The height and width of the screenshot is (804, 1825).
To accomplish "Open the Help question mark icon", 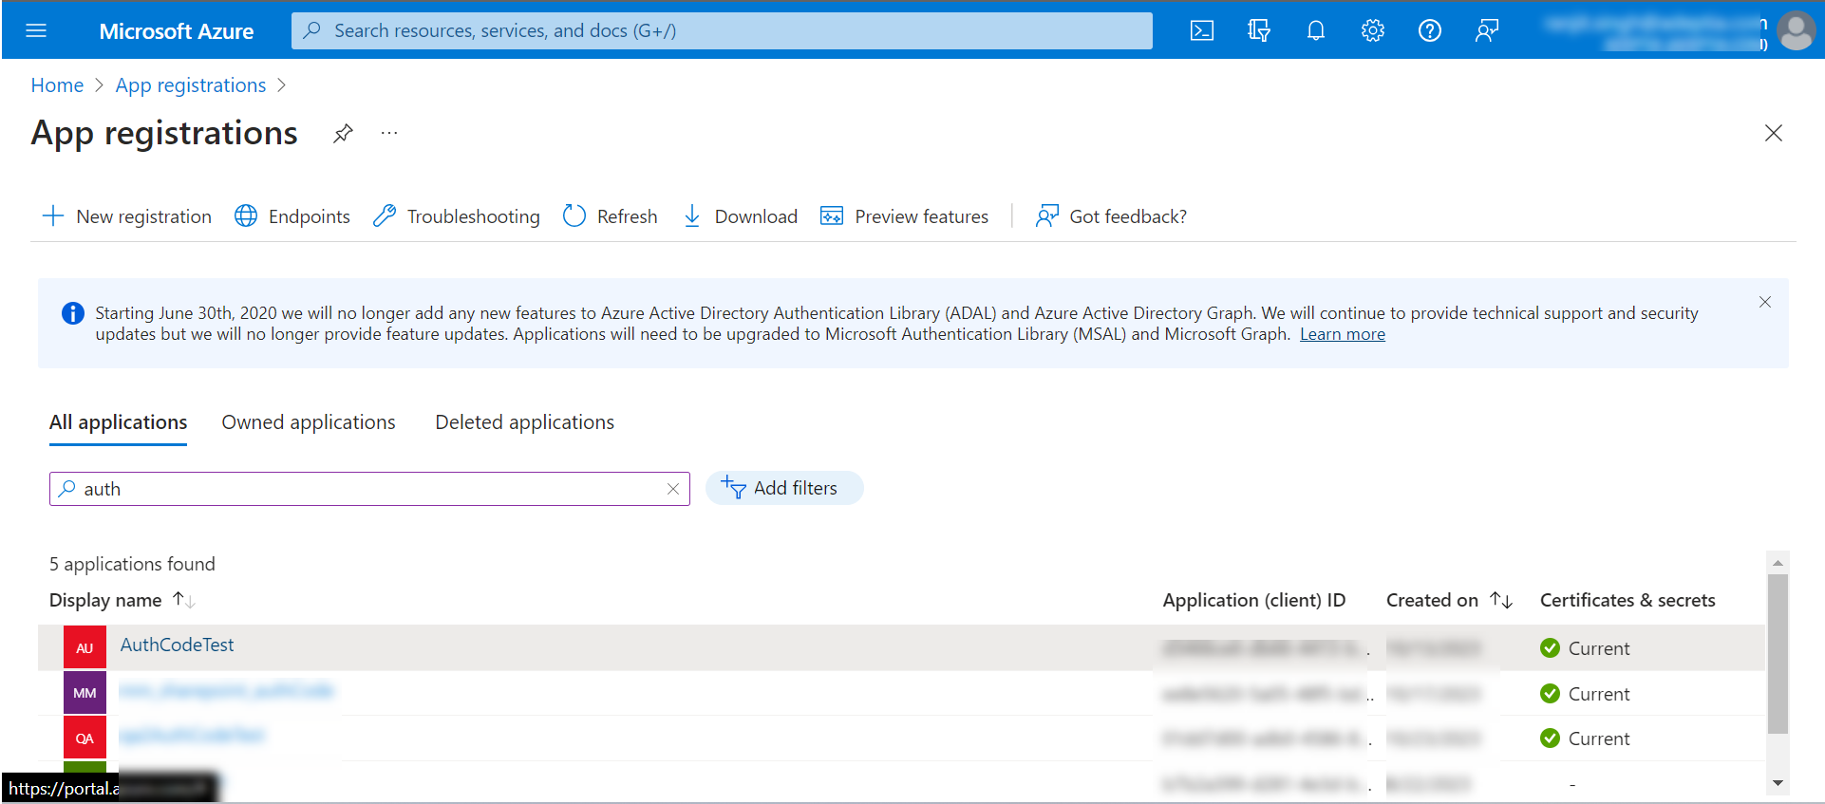I will coord(1429,30).
